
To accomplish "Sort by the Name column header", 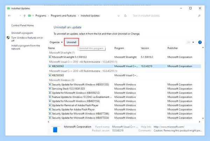I will coord(51,48).
